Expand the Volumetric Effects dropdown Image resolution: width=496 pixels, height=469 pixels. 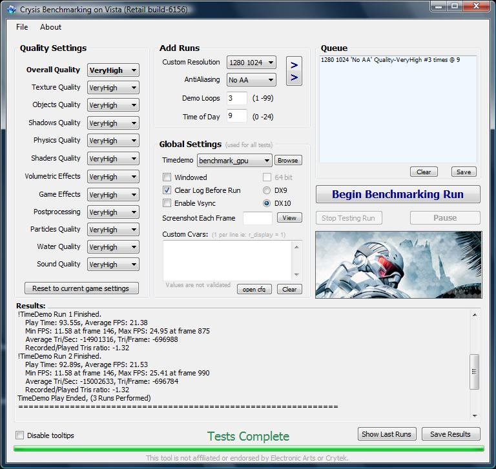coord(113,176)
